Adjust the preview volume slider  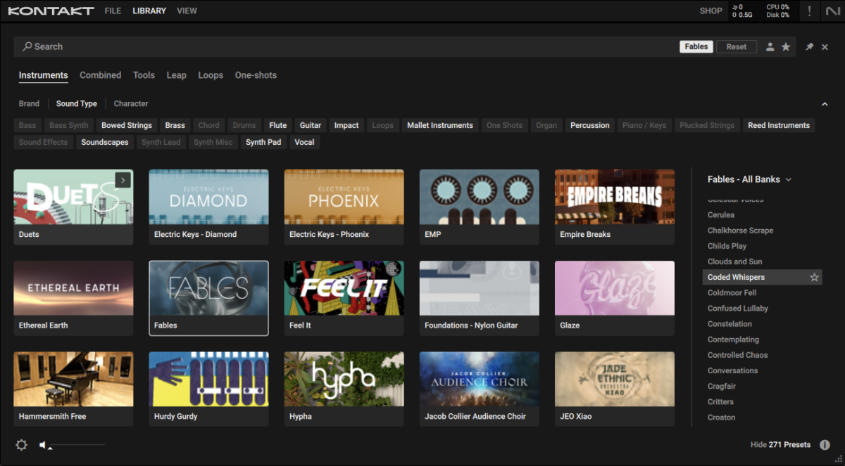coord(77,444)
